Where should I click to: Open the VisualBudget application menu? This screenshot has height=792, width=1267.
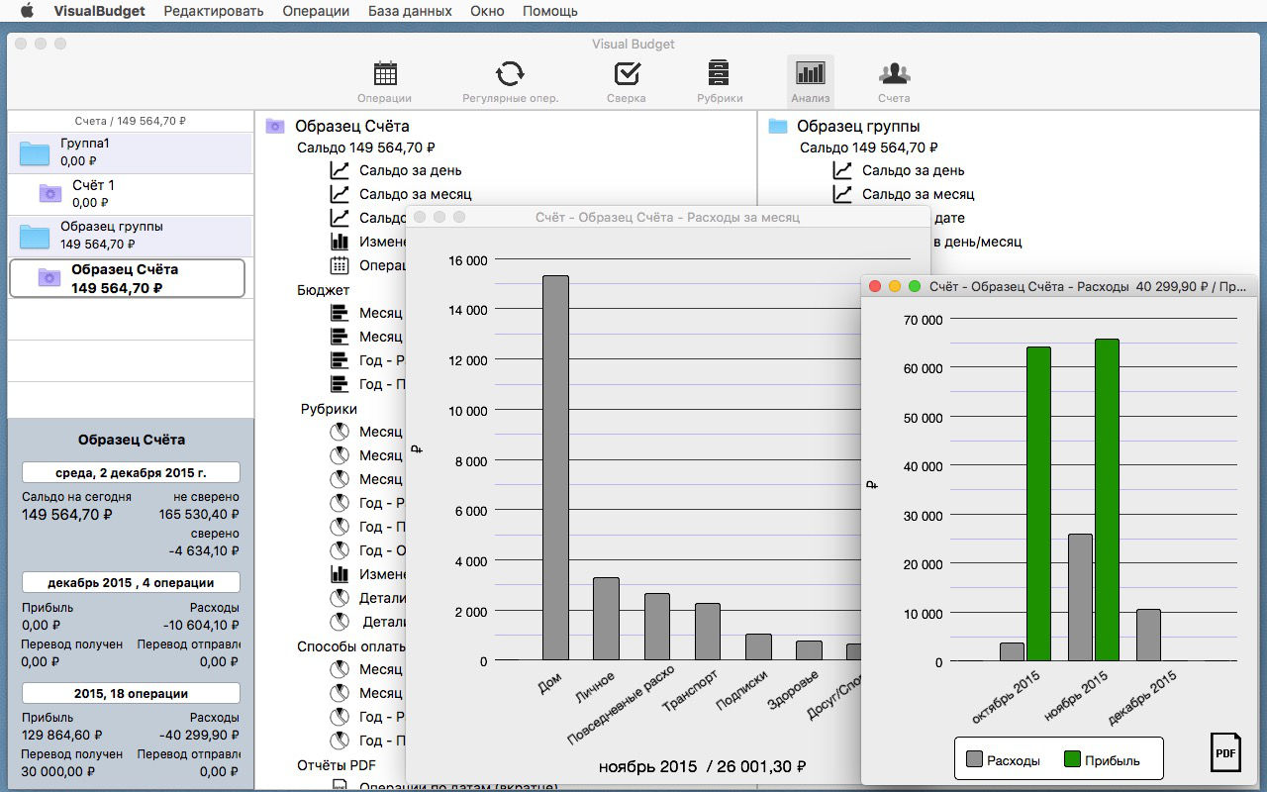[99, 11]
